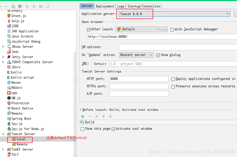Click the copy configuration toolbar icon
This screenshot has width=237, height=157.
[13, 6]
